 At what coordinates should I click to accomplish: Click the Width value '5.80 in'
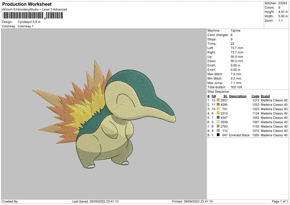click(x=283, y=16)
